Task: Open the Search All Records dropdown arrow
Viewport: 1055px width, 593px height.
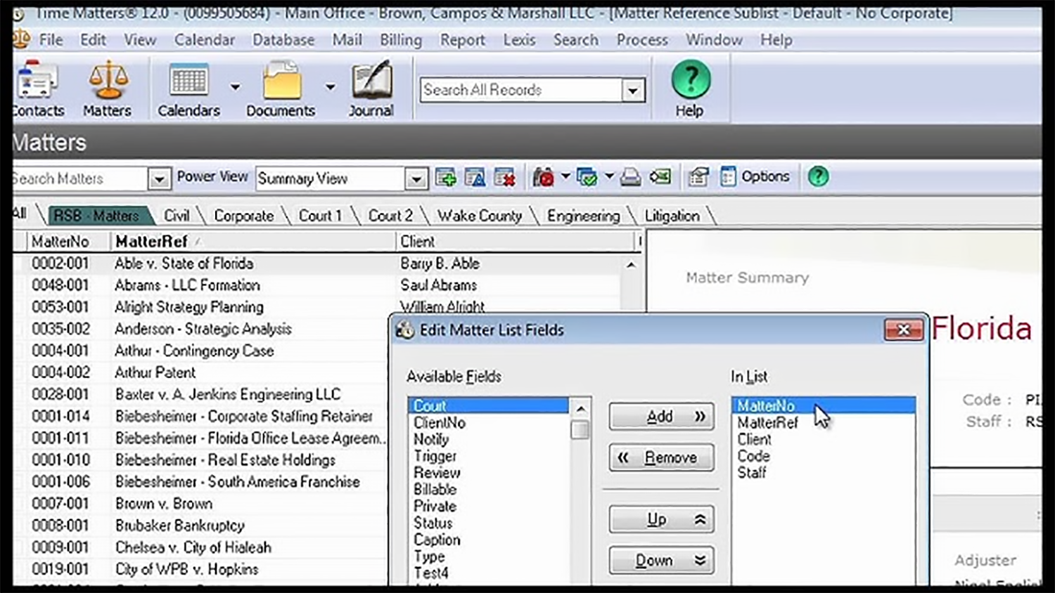Action: pyautogui.click(x=633, y=91)
